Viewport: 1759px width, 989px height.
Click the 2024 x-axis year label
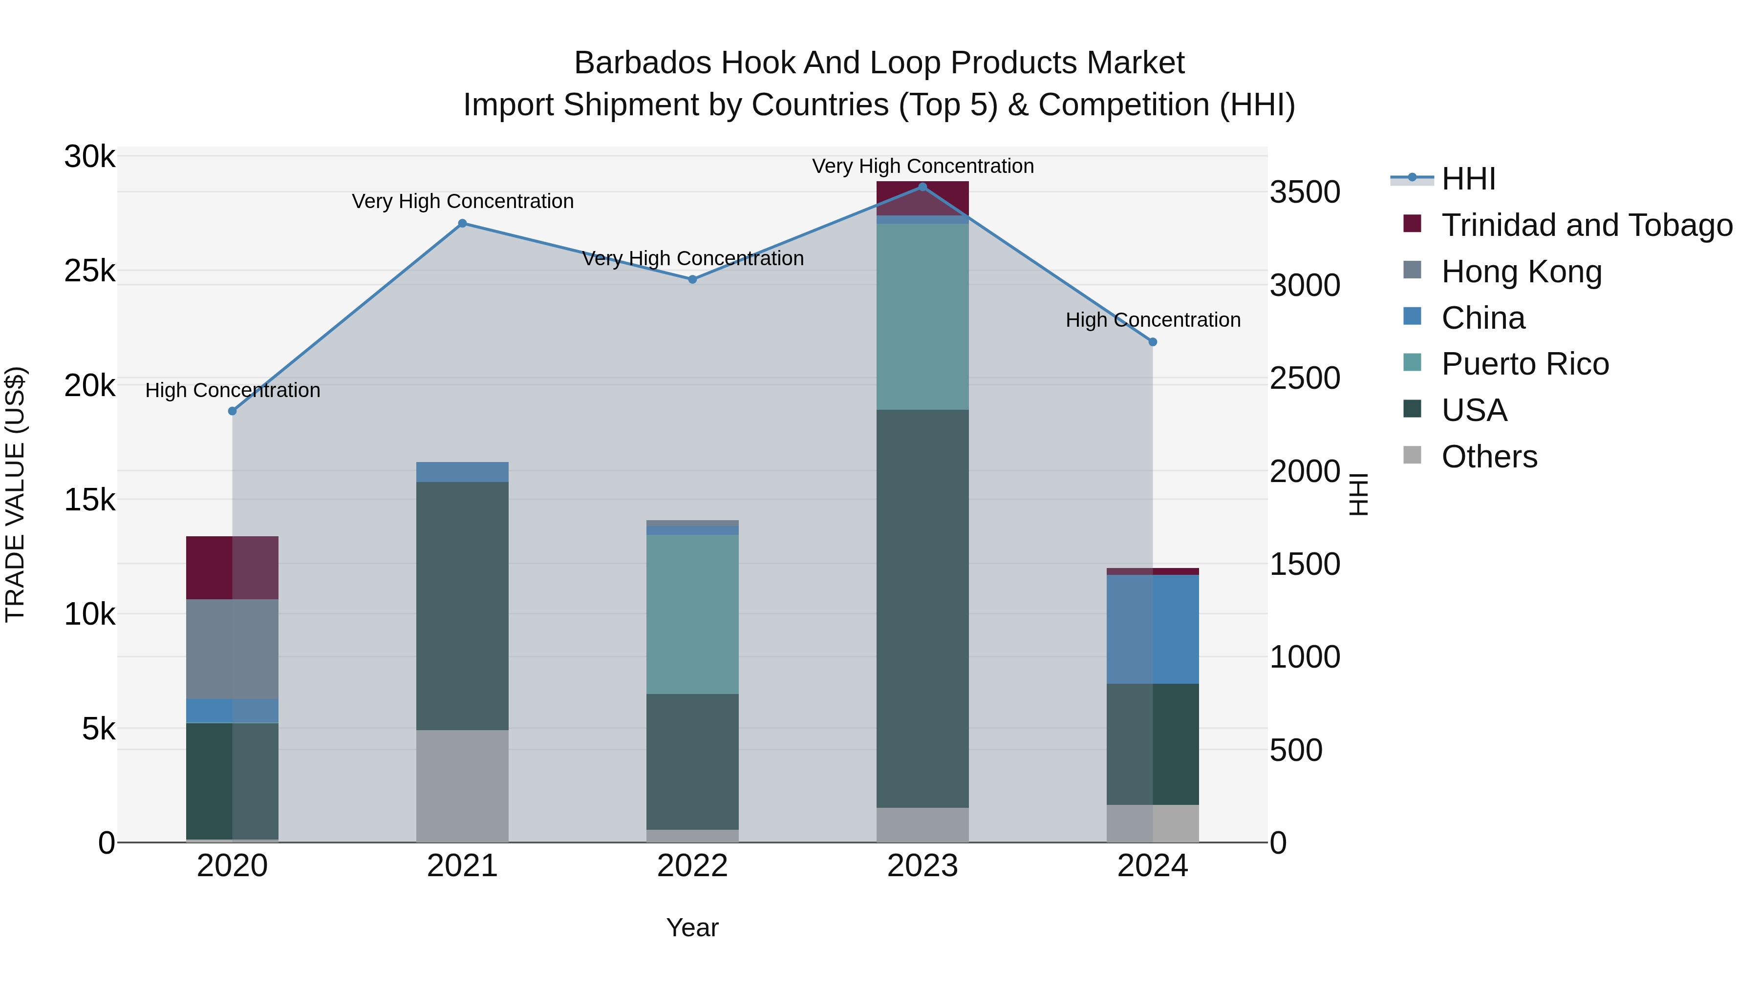click(x=1153, y=866)
